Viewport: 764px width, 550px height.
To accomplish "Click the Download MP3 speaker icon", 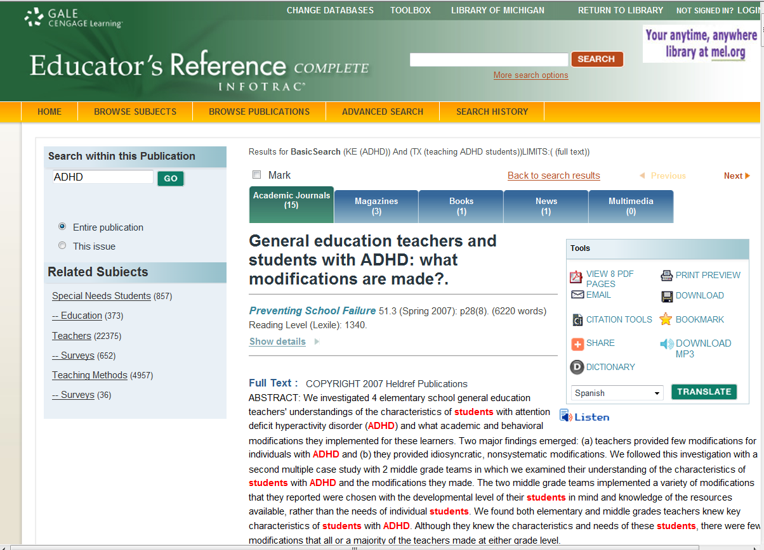I will click(x=666, y=344).
